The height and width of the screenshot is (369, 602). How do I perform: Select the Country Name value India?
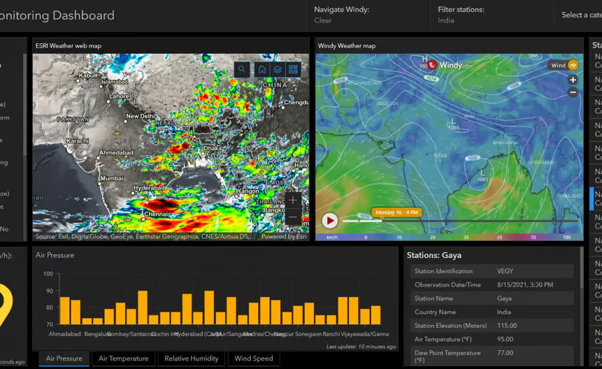(504, 312)
